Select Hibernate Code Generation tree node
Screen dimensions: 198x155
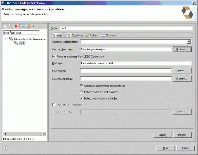tap(30, 39)
